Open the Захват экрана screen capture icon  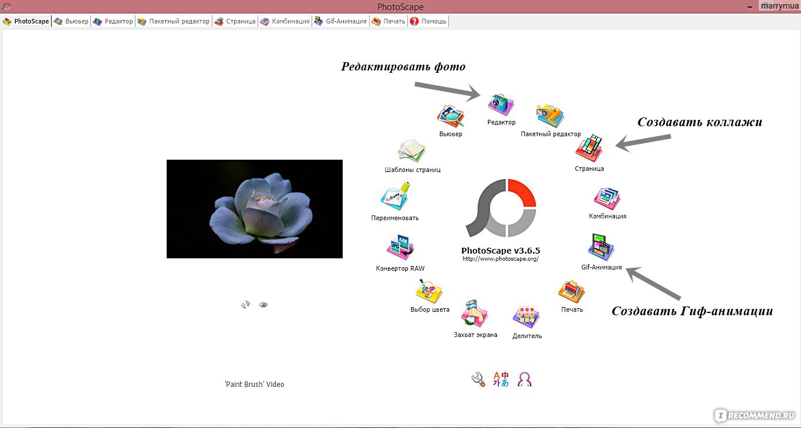click(x=475, y=315)
